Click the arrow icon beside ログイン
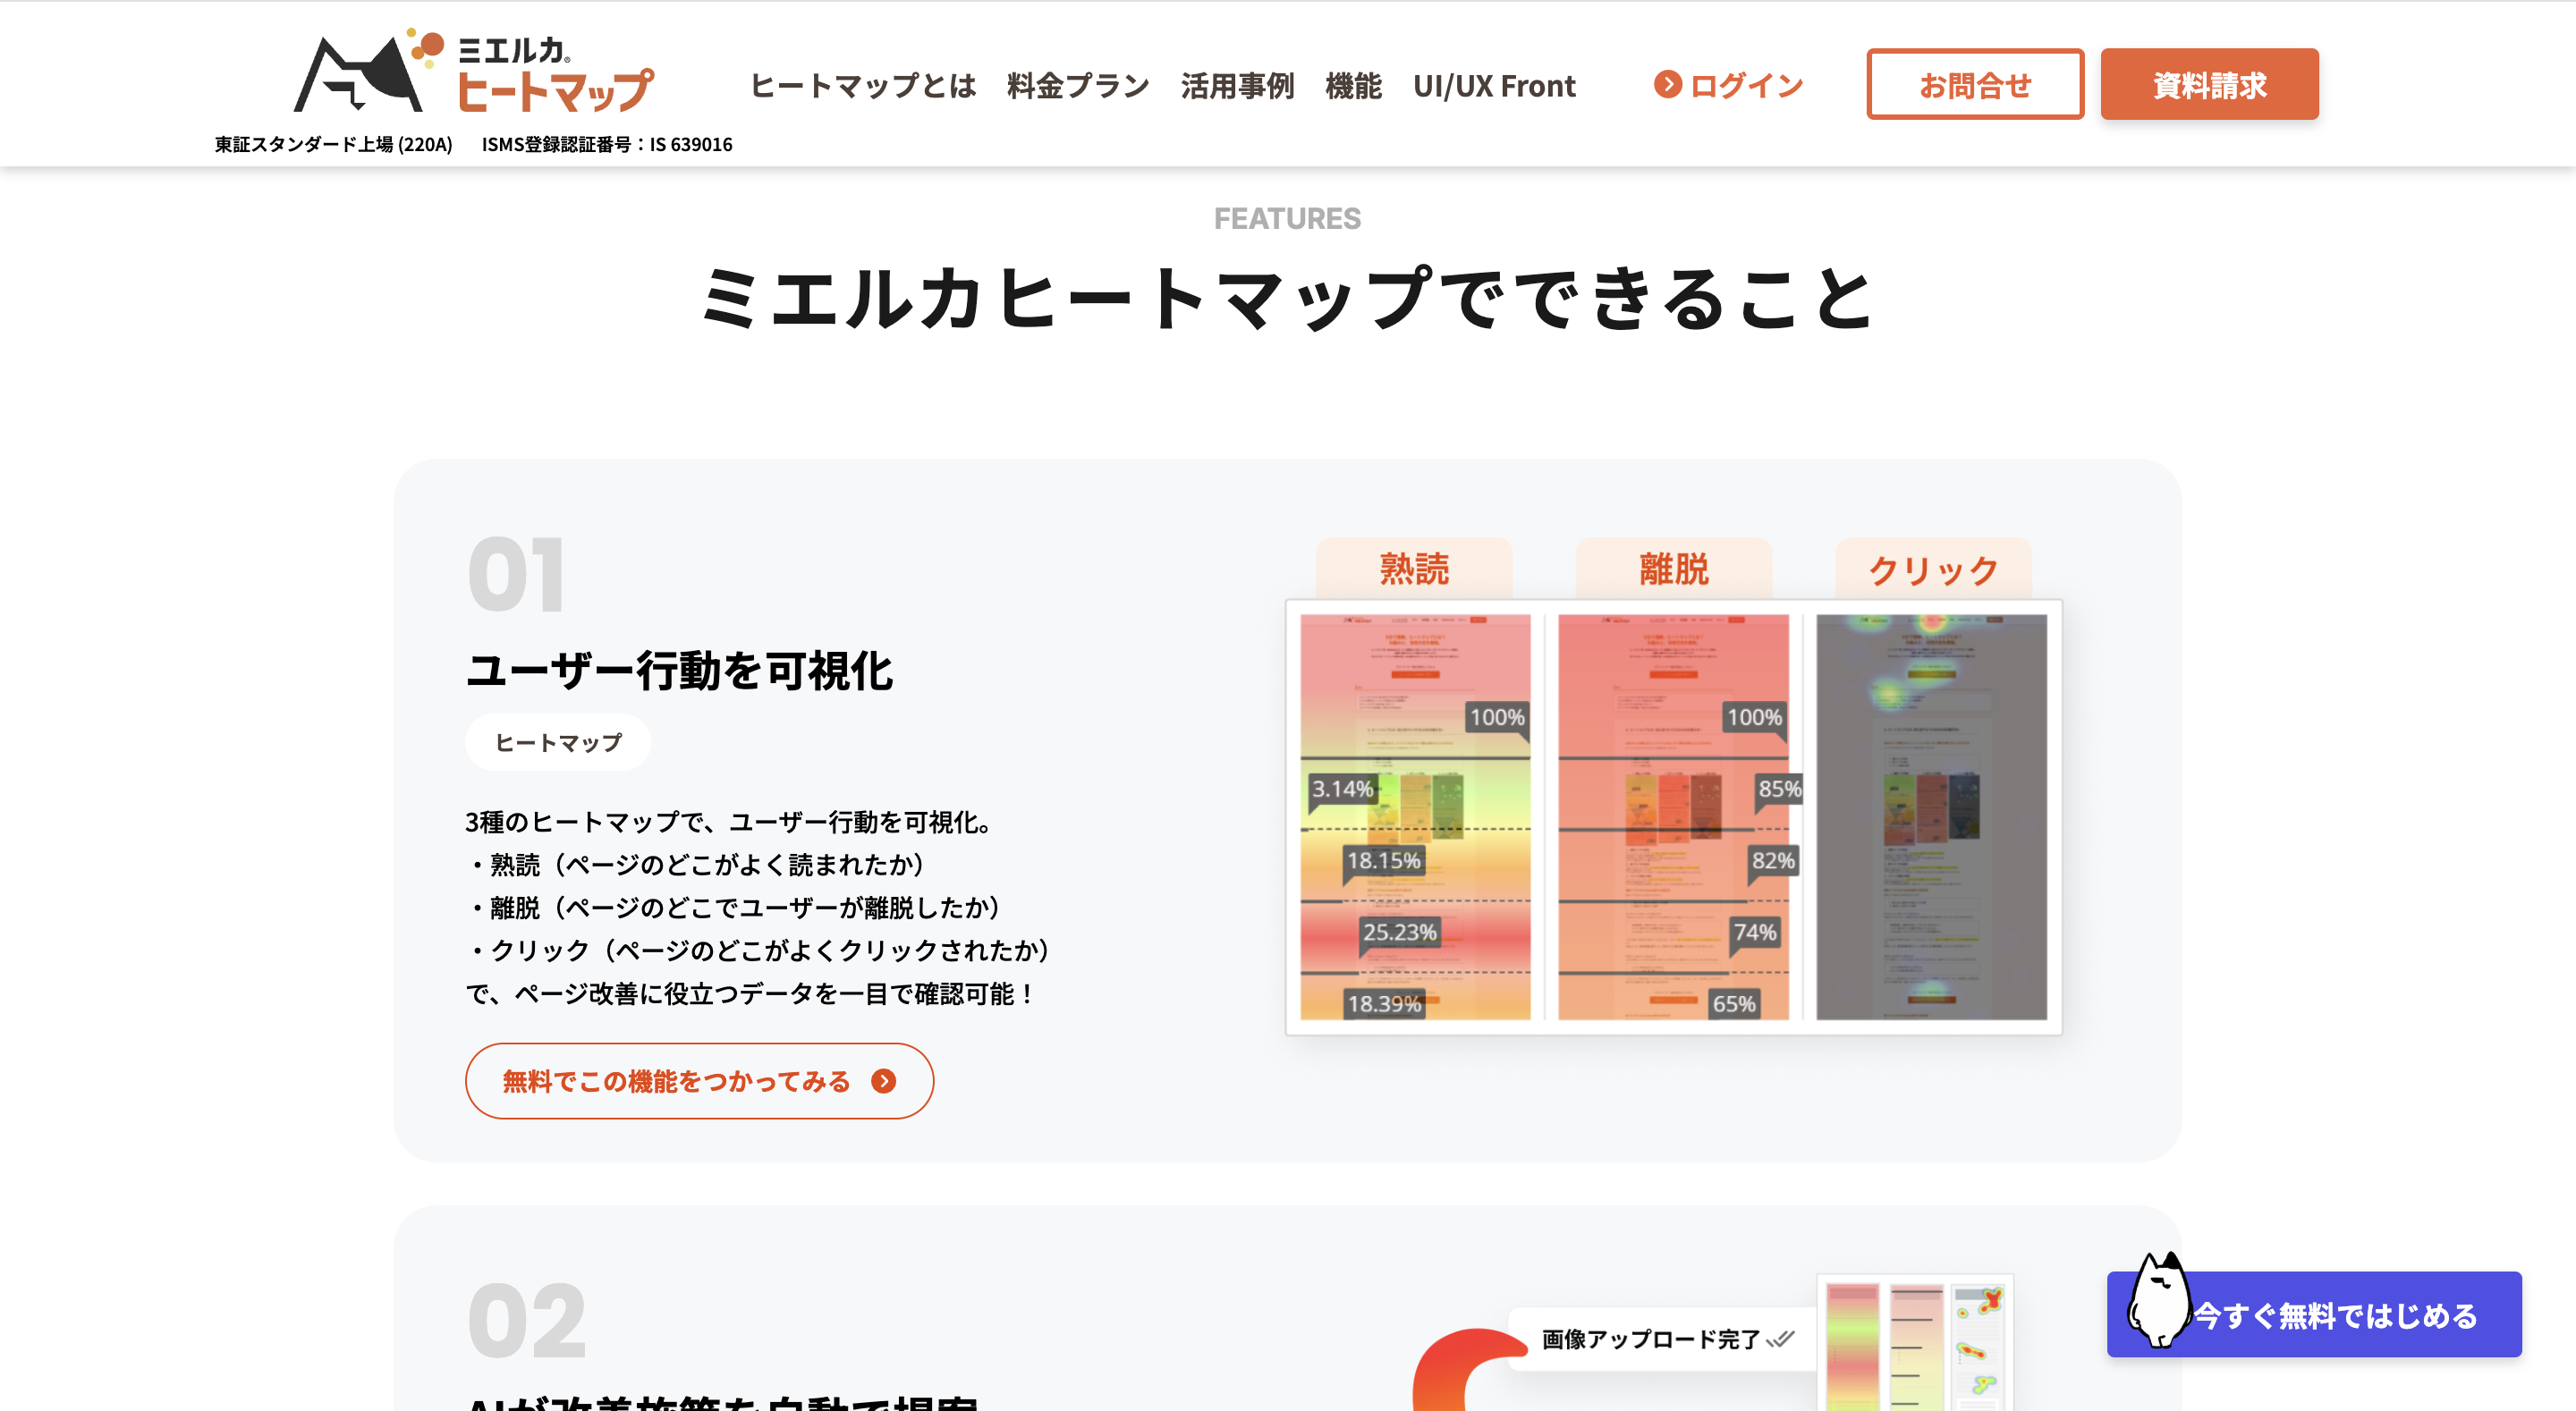The image size is (2576, 1411). tap(1667, 84)
